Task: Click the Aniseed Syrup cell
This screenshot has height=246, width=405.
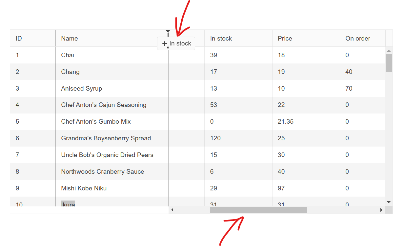Action: 82,88
